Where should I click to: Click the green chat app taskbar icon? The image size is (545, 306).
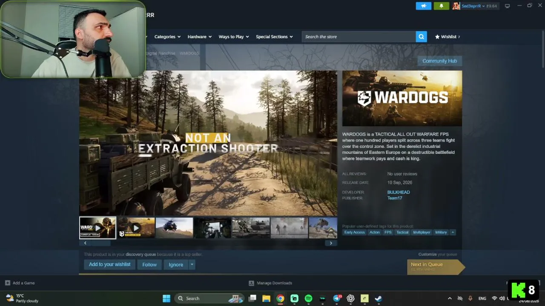pyautogui.click(x=295, y=298)
